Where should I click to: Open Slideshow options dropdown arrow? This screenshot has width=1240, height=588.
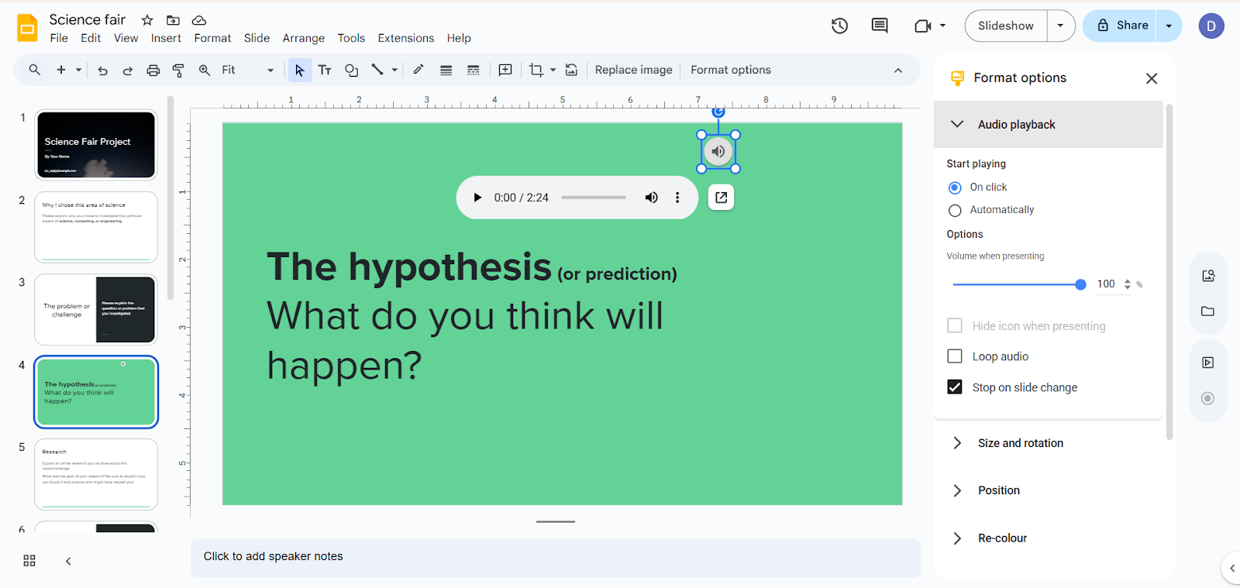click(x=1060, y=26)
